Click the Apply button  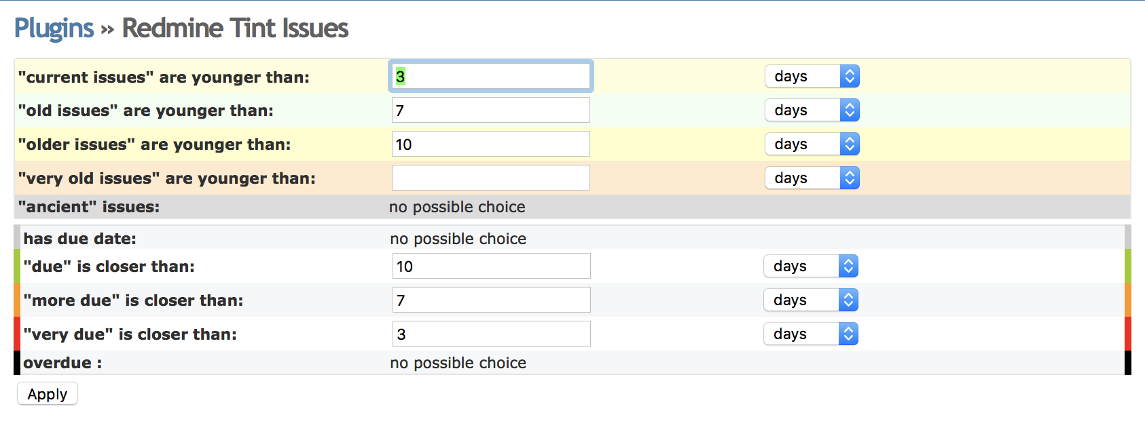48,394
